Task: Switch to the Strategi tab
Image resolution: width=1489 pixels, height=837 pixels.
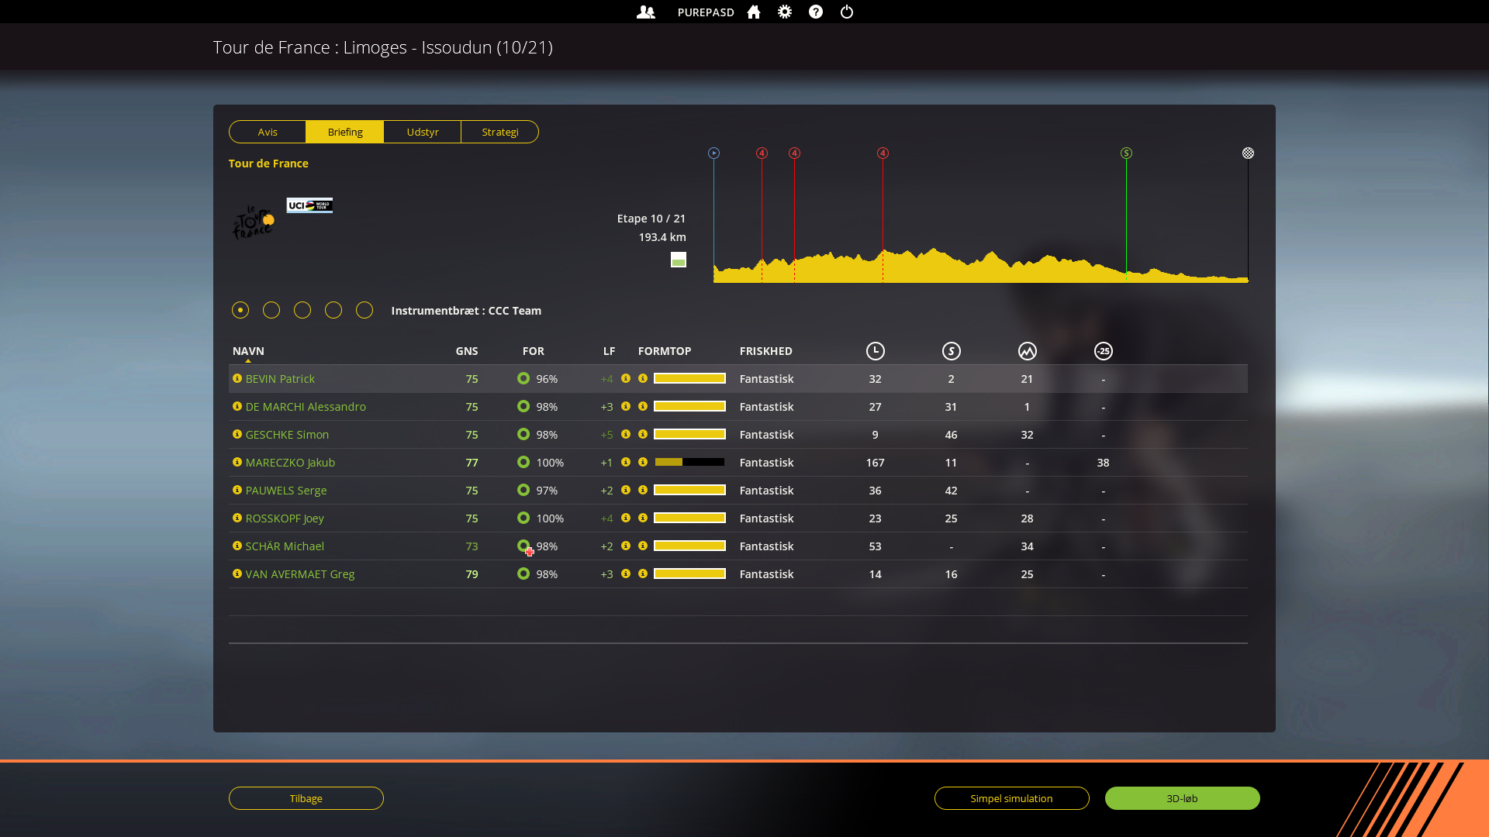Action: tap(499, 132)
